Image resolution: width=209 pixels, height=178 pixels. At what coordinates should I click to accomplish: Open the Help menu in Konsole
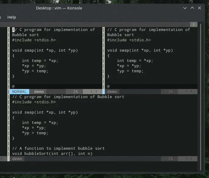click(x=12, y=17)
